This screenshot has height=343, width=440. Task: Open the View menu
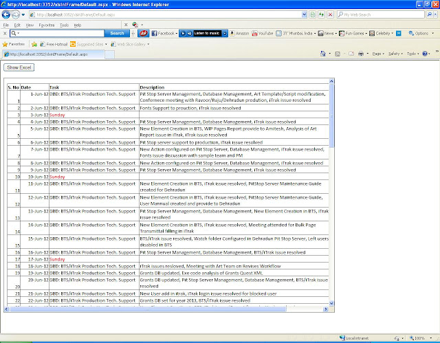tap(30, 25)
